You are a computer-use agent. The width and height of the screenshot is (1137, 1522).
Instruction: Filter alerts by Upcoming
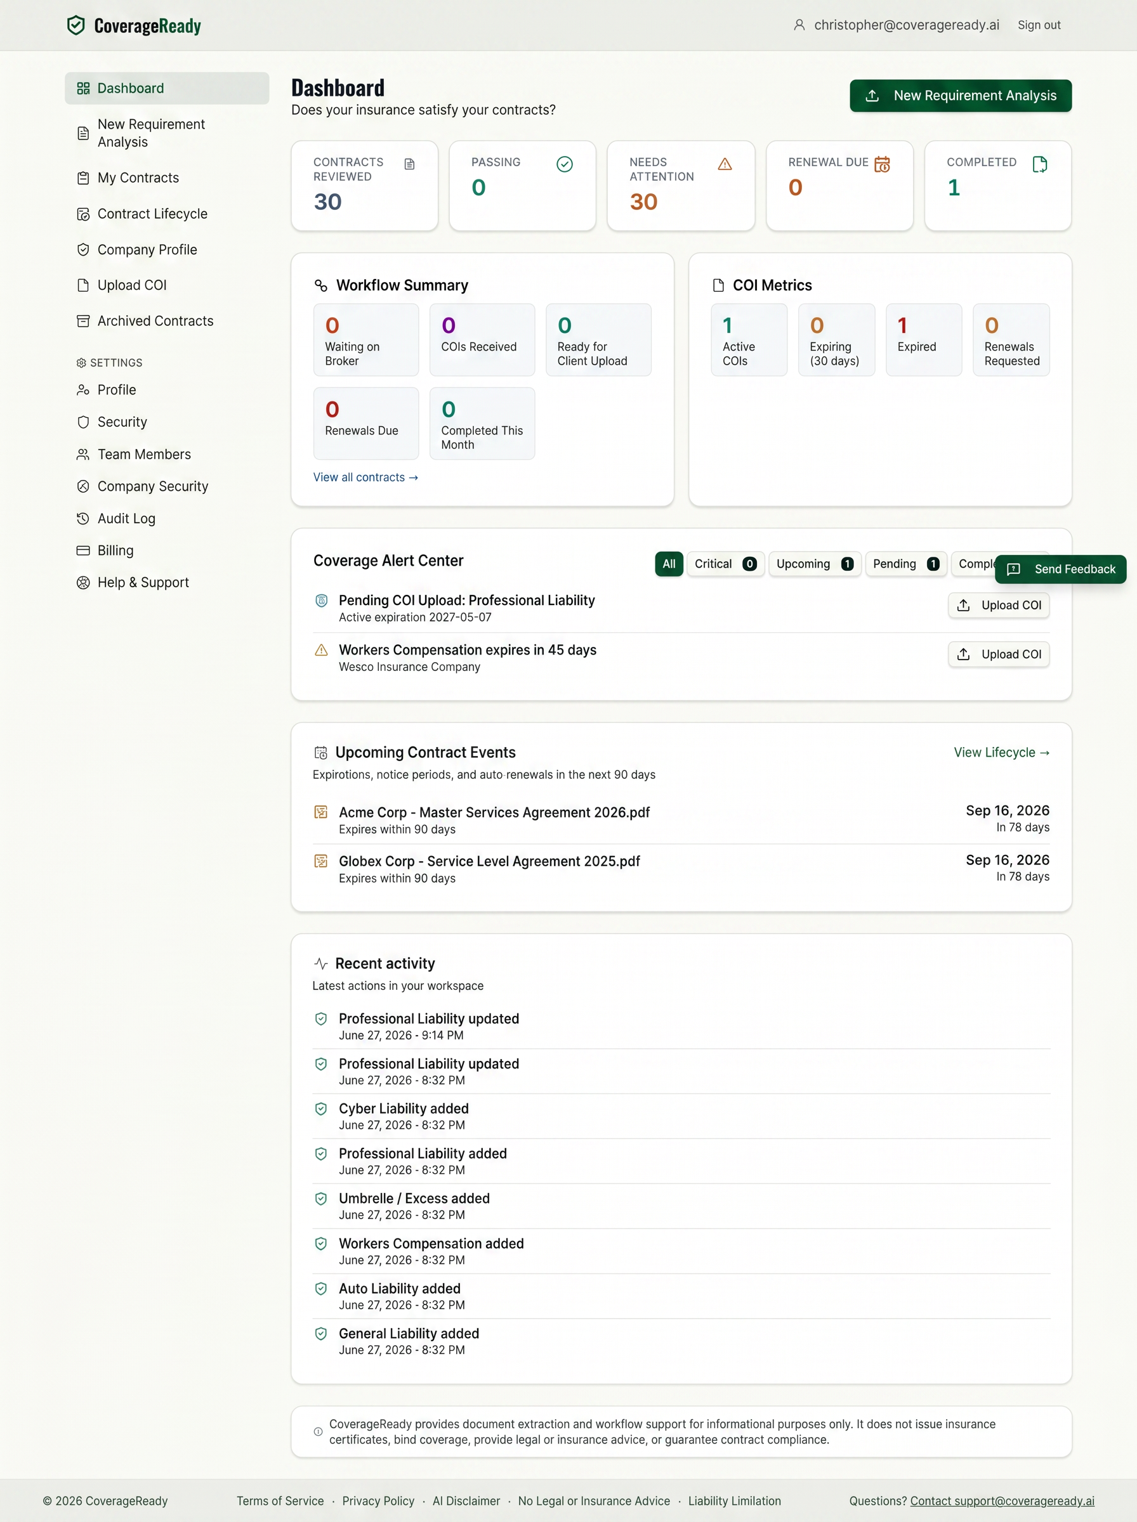[x=815, y=564]
